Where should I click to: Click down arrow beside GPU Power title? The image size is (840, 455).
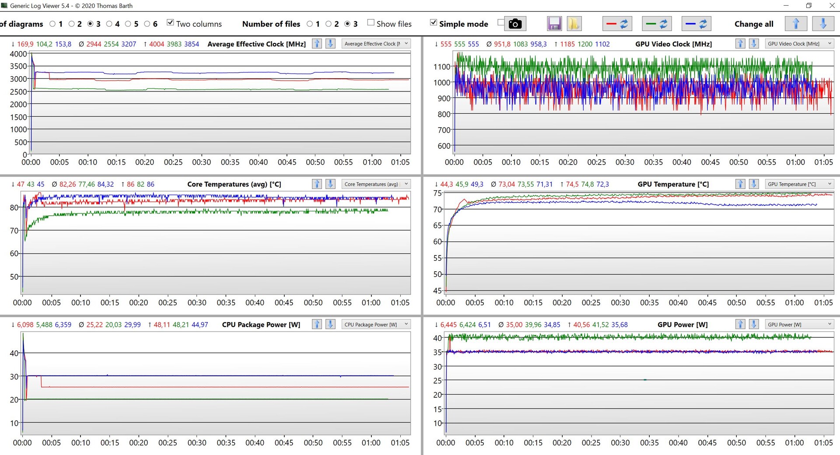click(x=753, y=324)
